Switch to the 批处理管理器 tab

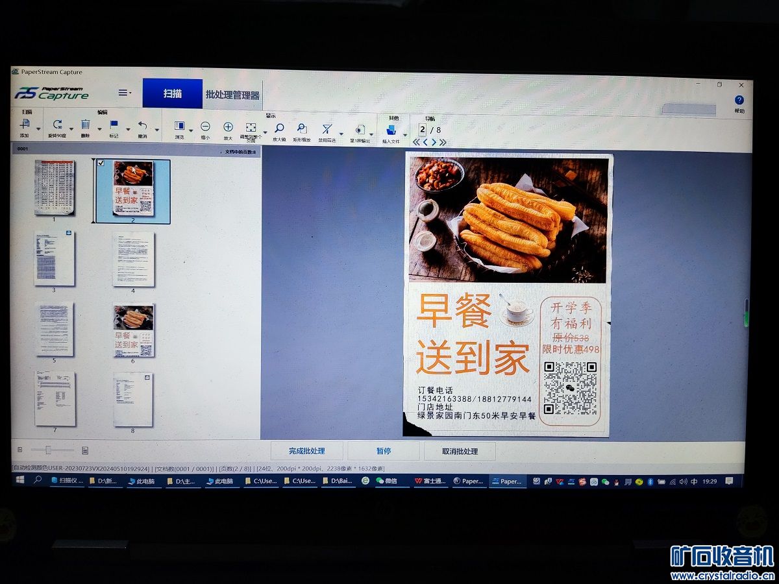(232, 95)
